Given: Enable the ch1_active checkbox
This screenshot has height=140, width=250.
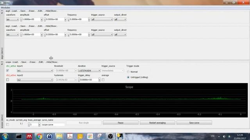Looking at the screenshot, I should (7, 70).
